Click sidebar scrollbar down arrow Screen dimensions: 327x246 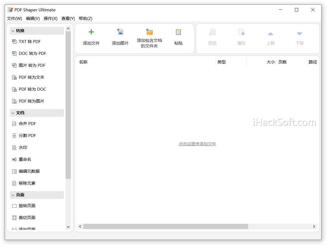pyautogui.click(x=68, y=227)
